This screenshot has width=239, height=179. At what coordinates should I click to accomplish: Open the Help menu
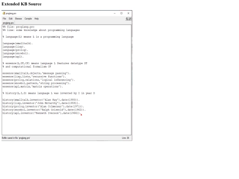click(x=36, y=19)
